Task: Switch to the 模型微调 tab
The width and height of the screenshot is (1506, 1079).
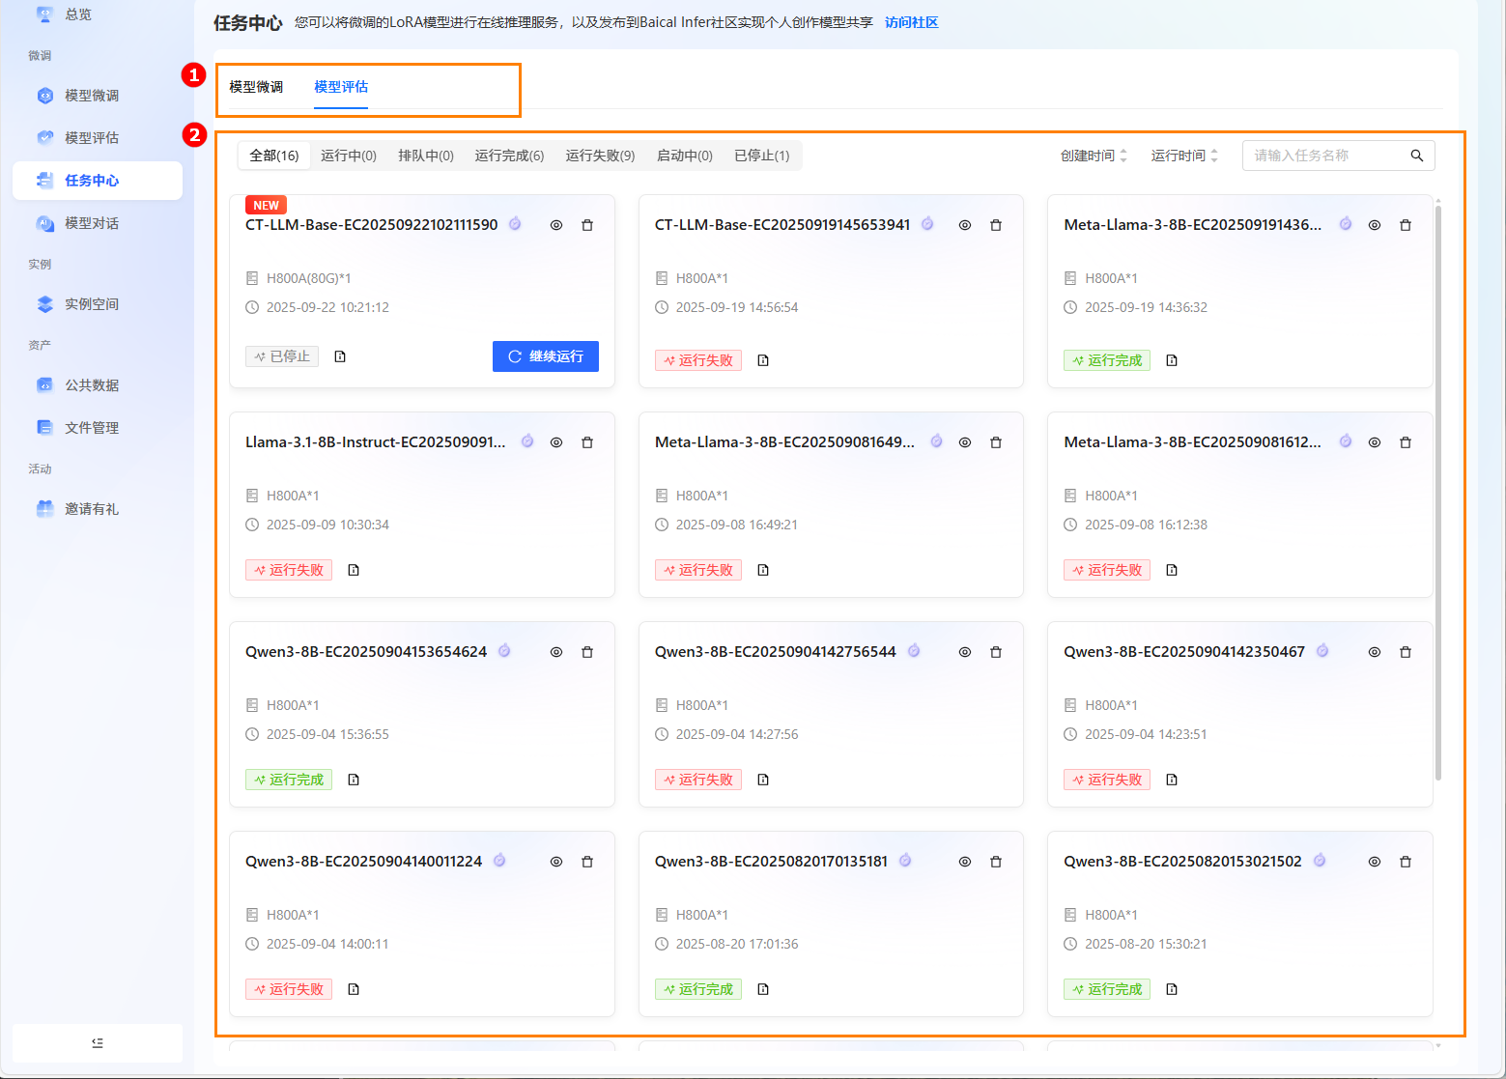Action: tap(256, 87)
